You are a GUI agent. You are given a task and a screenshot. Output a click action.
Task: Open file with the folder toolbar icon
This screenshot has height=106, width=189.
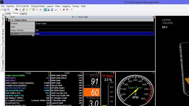[1, 10]
